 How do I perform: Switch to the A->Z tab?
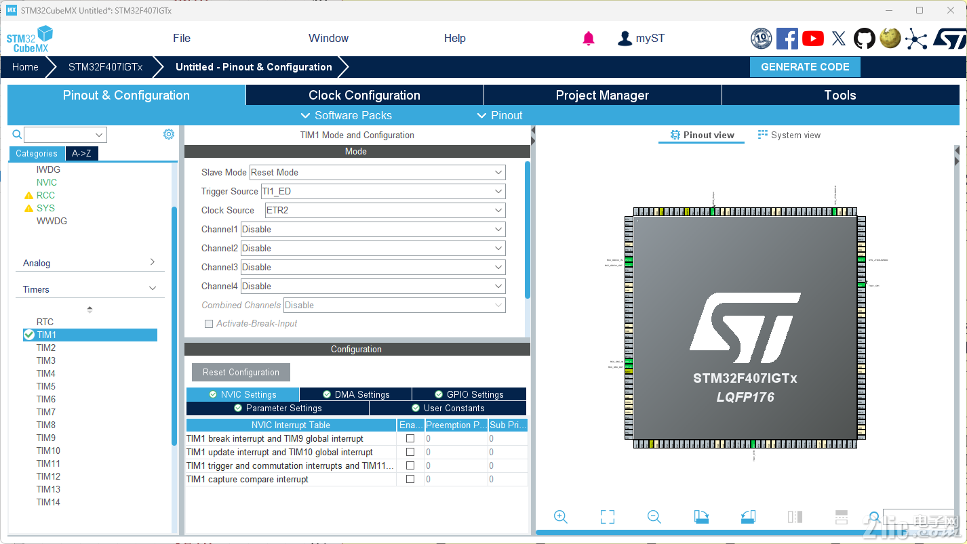click(x=81, y=153)
